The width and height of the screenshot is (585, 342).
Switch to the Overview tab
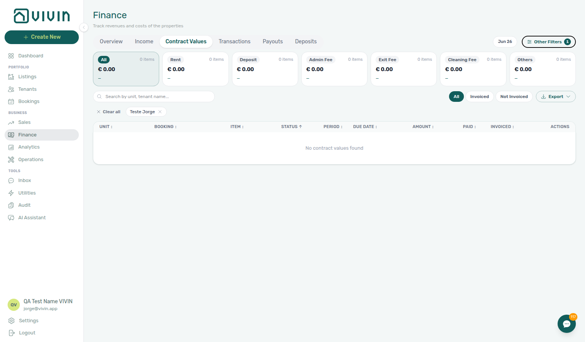coord(111,41)
